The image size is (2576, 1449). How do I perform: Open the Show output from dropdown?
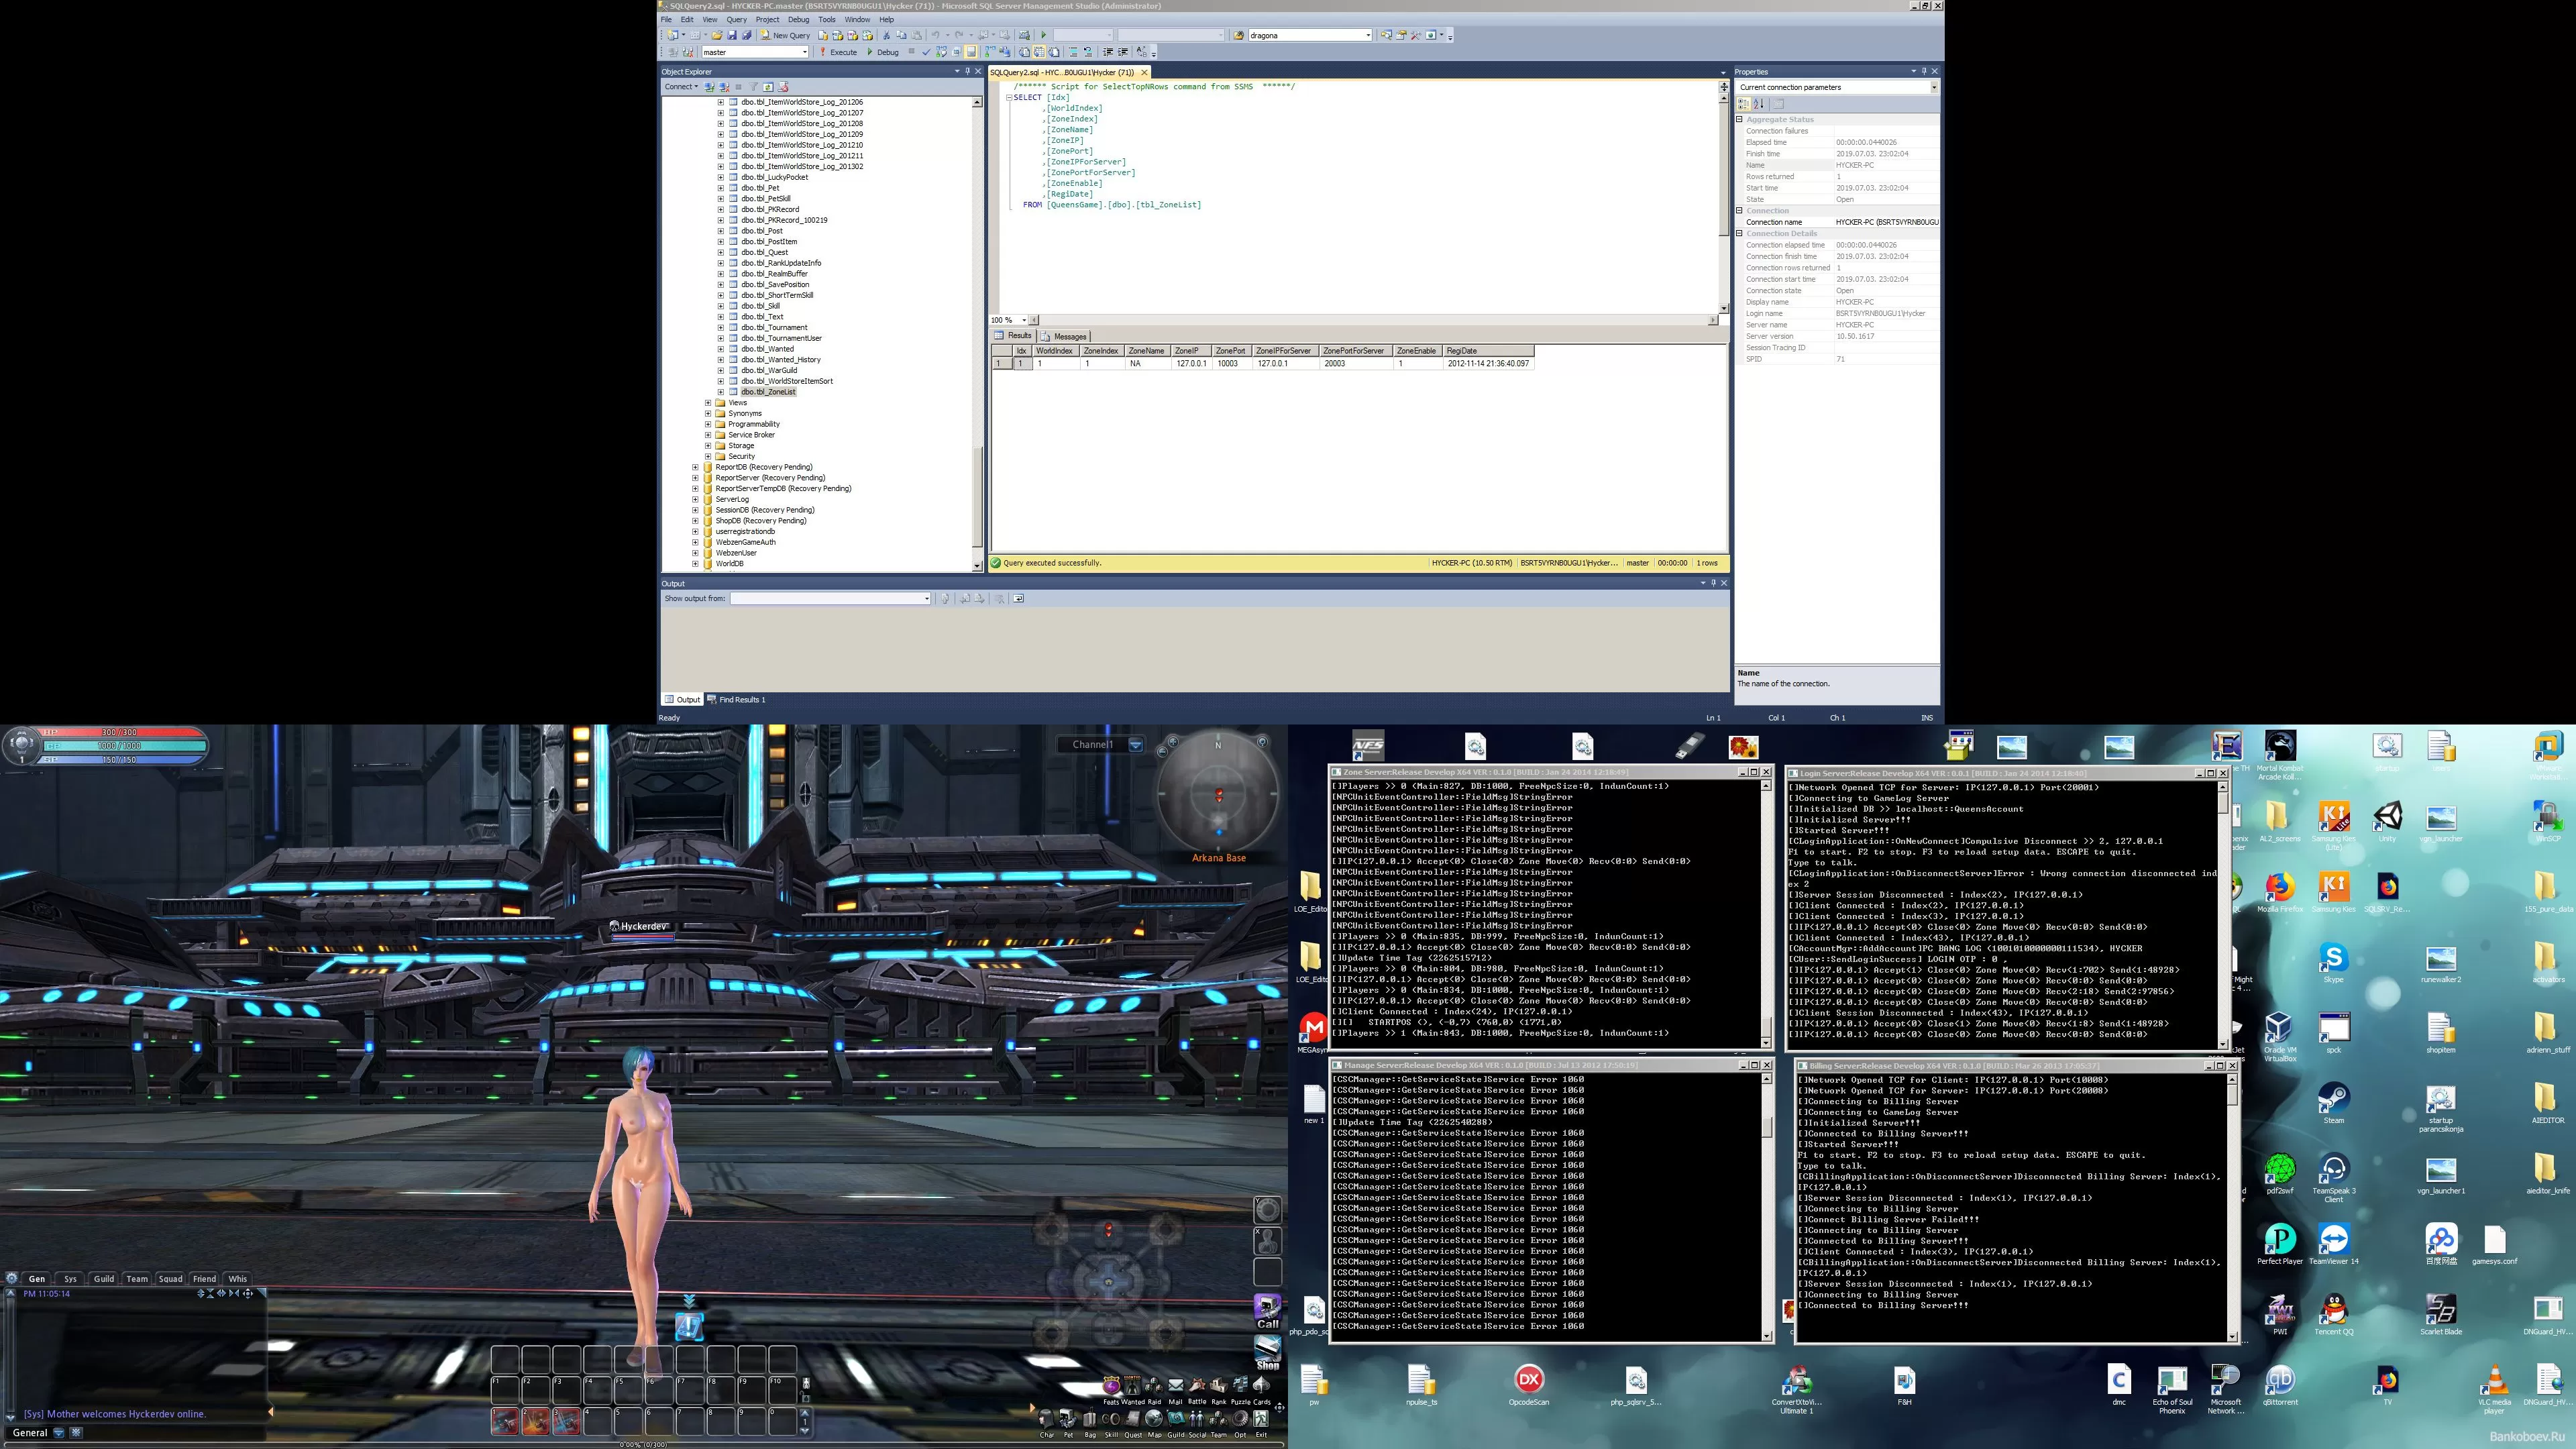coord(926,598)
